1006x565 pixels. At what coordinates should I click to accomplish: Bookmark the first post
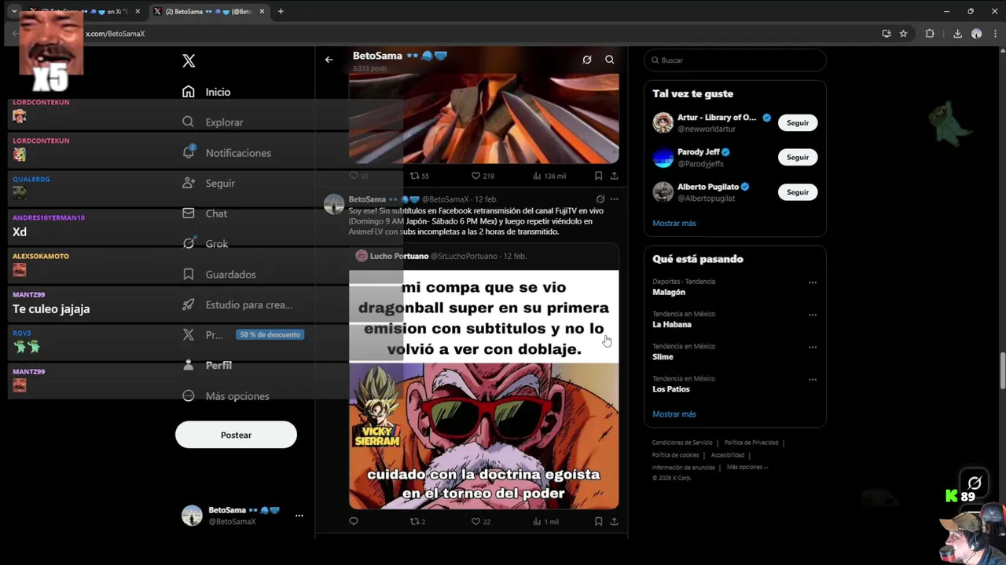pos(598,176)
